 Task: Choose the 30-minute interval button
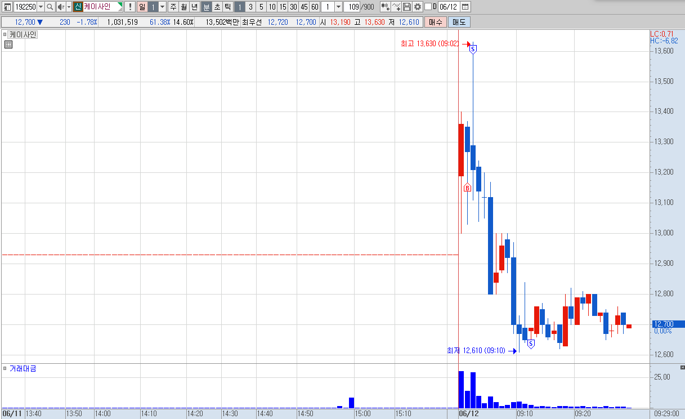293,7
